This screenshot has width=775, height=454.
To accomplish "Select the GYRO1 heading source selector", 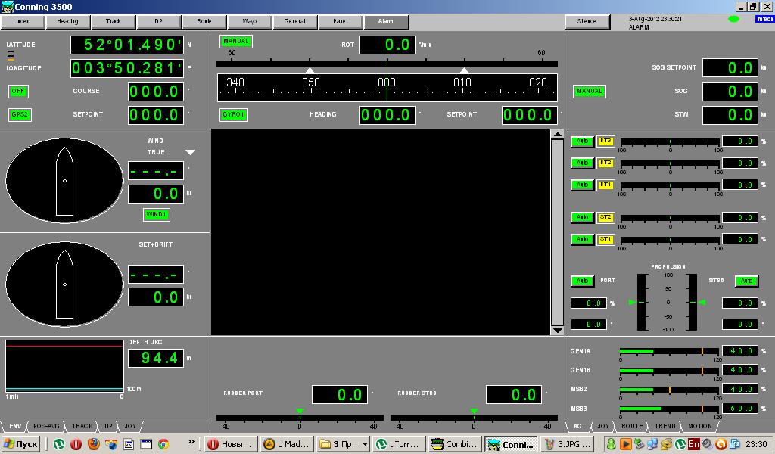I will (x=234, y=115).
